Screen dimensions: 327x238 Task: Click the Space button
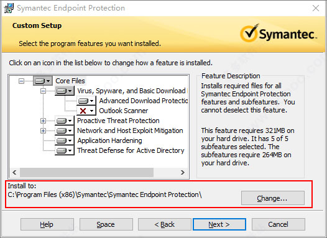(106, 224)
